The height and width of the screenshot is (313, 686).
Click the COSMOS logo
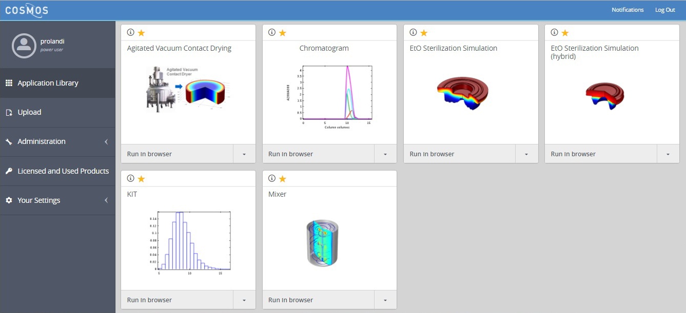(x=27, y=10)
